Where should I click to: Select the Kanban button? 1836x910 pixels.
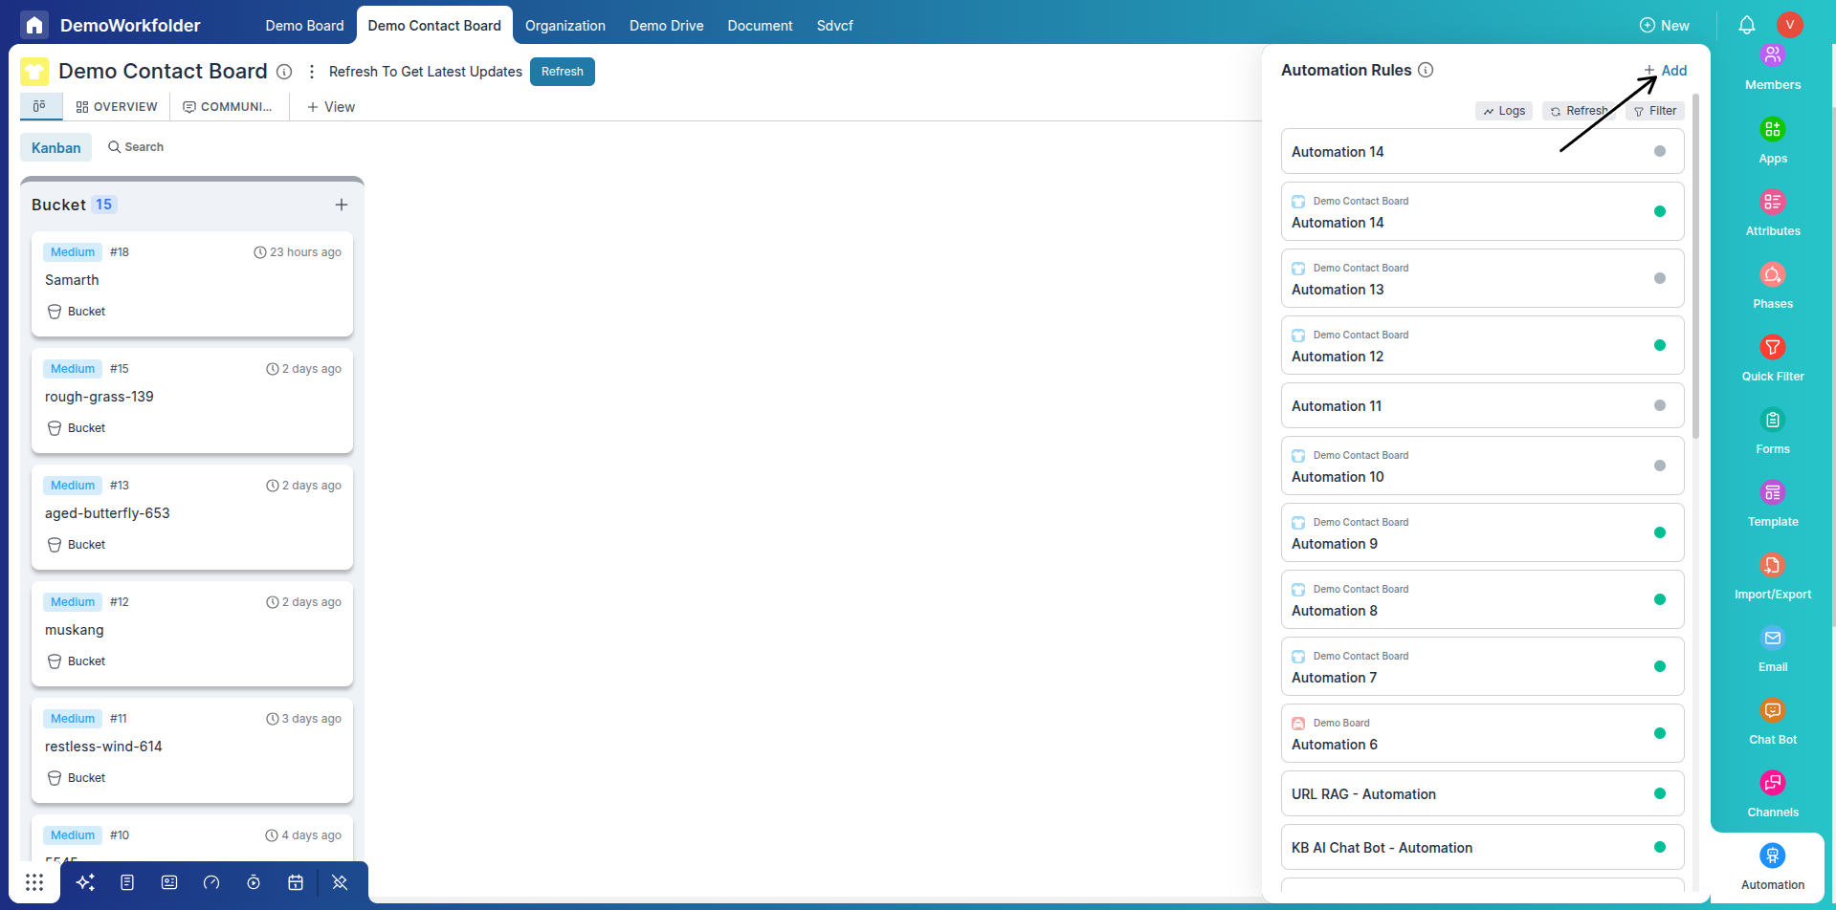click(x=56, y=147)
